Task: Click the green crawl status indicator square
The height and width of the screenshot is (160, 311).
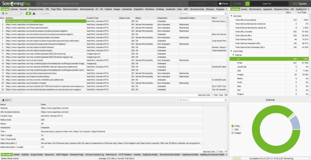Action: pos(247,4)
